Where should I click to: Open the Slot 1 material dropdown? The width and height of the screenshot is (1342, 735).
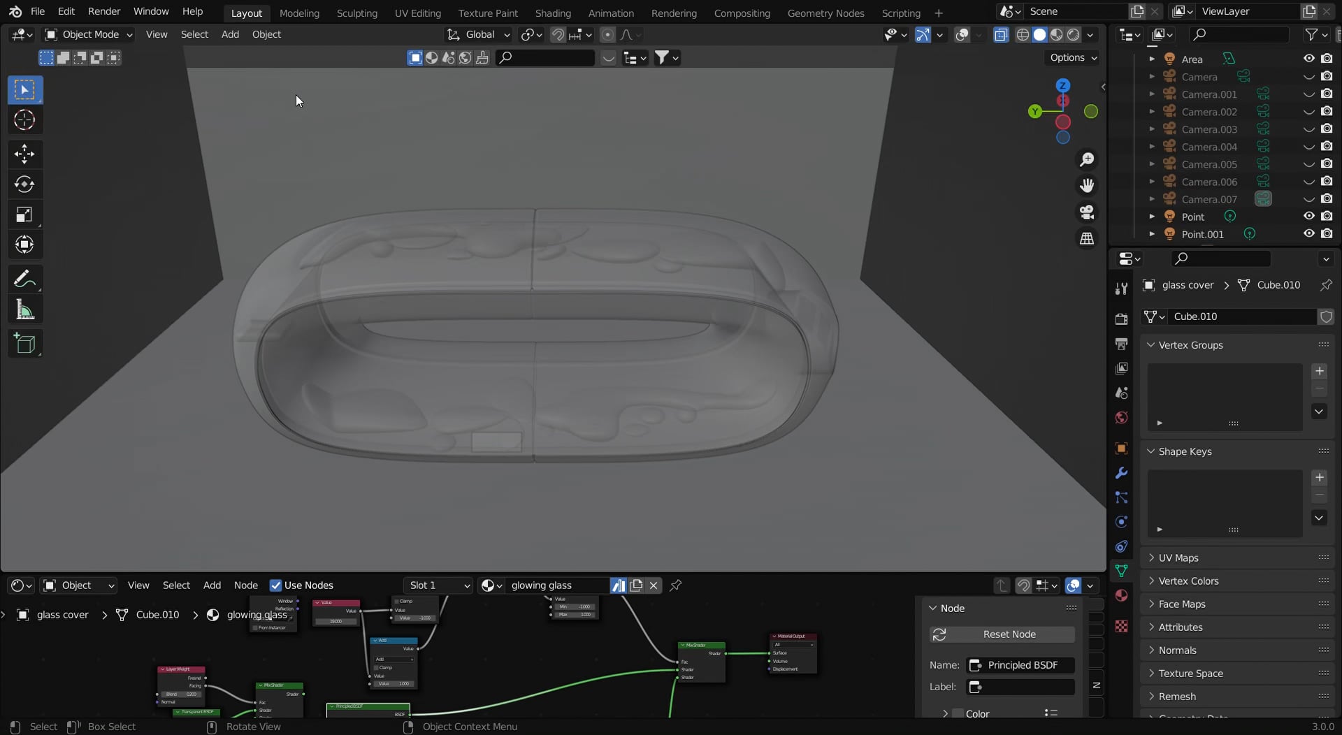438,585
